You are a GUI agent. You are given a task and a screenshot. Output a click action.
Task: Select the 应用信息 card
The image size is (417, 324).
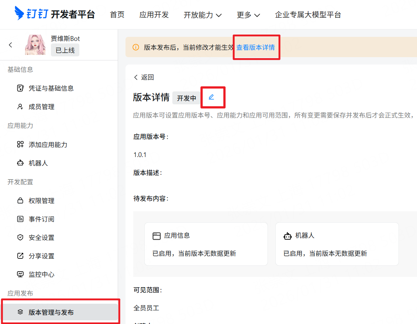click(206, 244)
